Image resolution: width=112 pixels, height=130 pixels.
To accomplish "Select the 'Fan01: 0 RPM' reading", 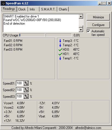I will [13, 41].
